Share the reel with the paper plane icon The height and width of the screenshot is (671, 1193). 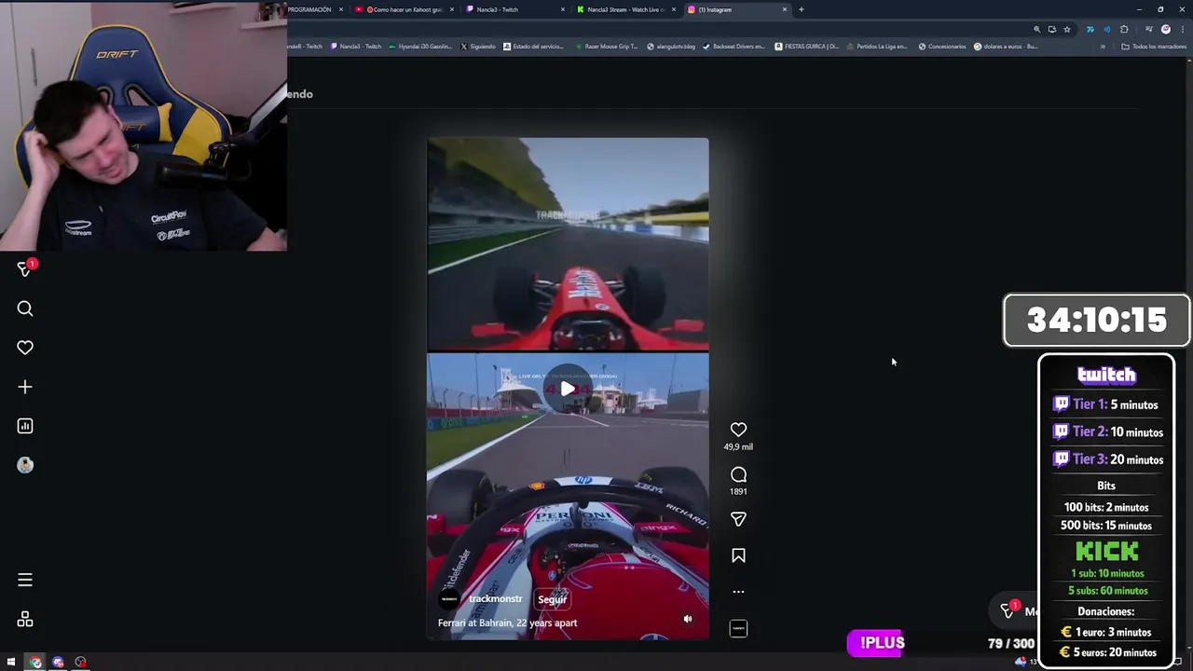pyautogui.click(x=738, y=519)
